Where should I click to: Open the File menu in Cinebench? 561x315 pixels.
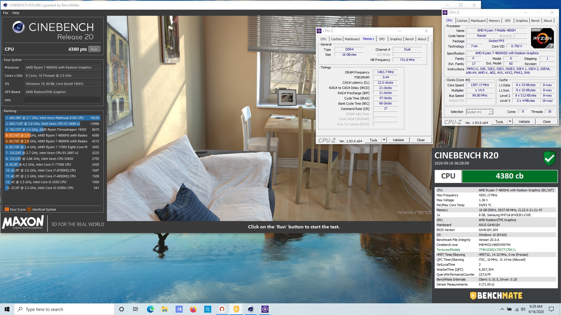(x=6, y=13)
